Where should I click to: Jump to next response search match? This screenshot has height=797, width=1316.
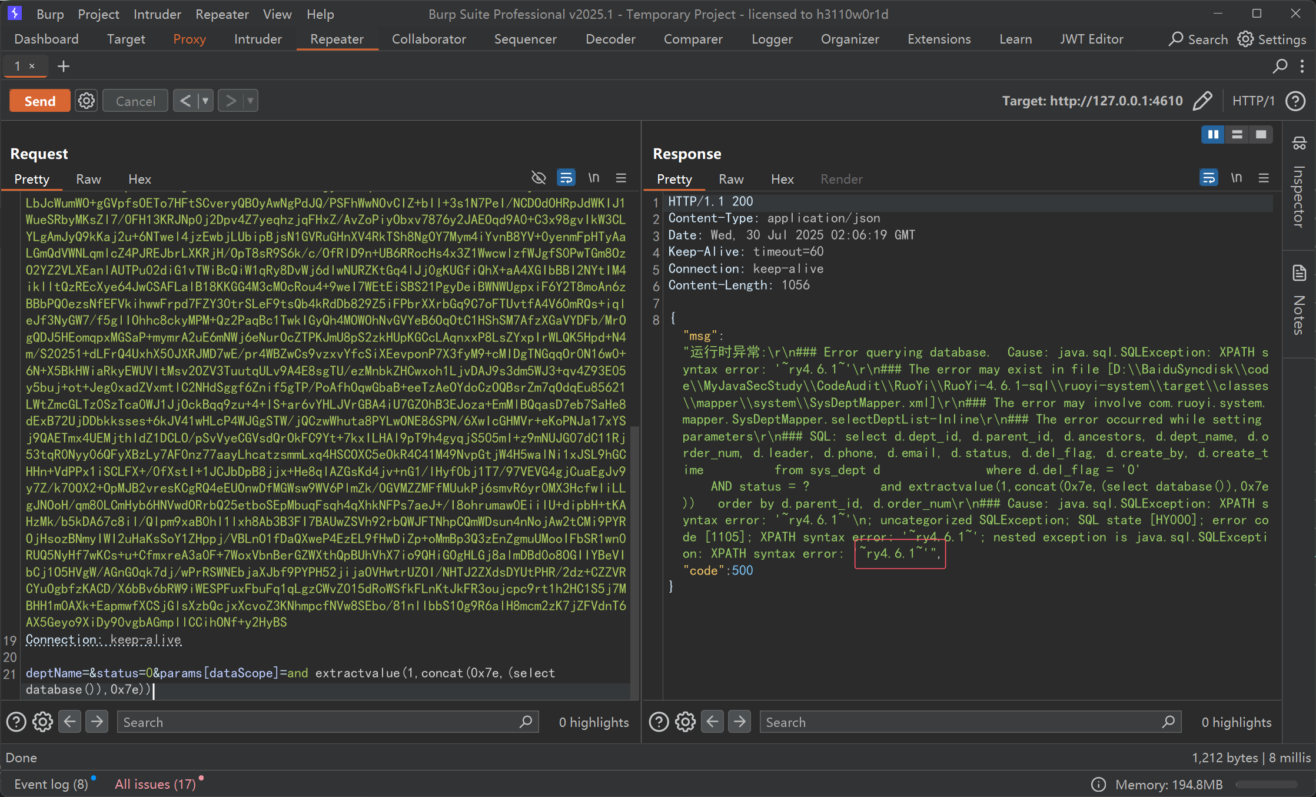click(x=739, y=722)
